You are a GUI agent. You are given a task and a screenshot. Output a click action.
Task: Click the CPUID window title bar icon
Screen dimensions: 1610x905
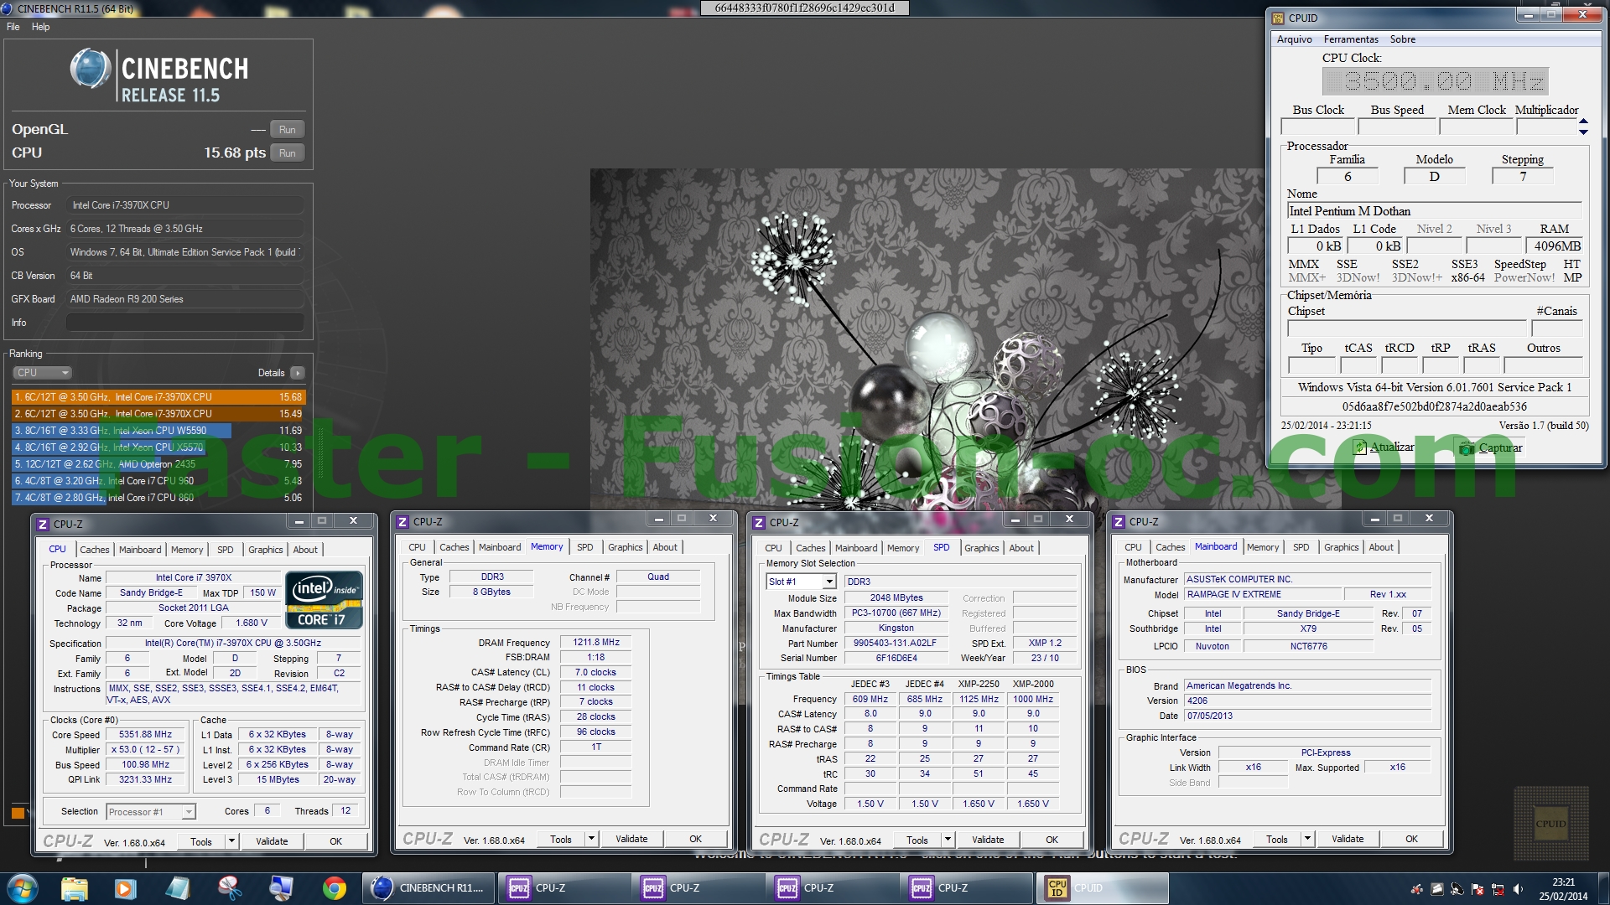1278,18
